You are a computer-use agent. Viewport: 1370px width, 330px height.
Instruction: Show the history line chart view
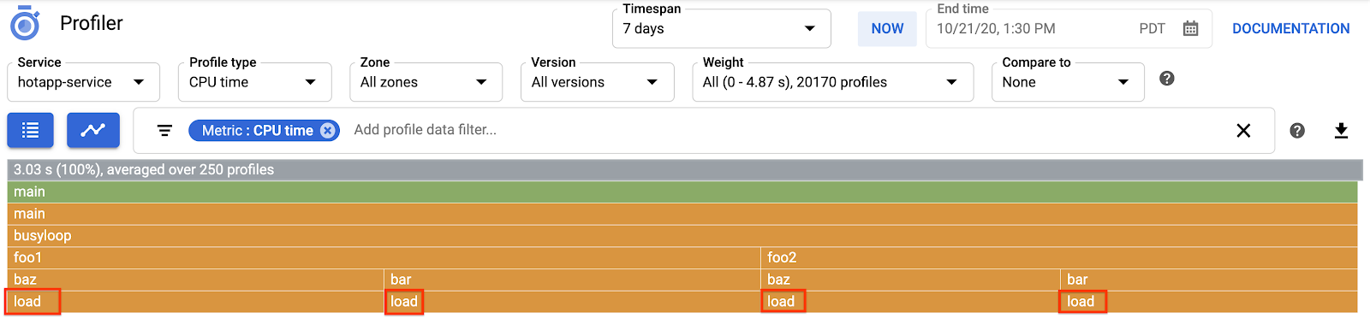click(92, 130)
